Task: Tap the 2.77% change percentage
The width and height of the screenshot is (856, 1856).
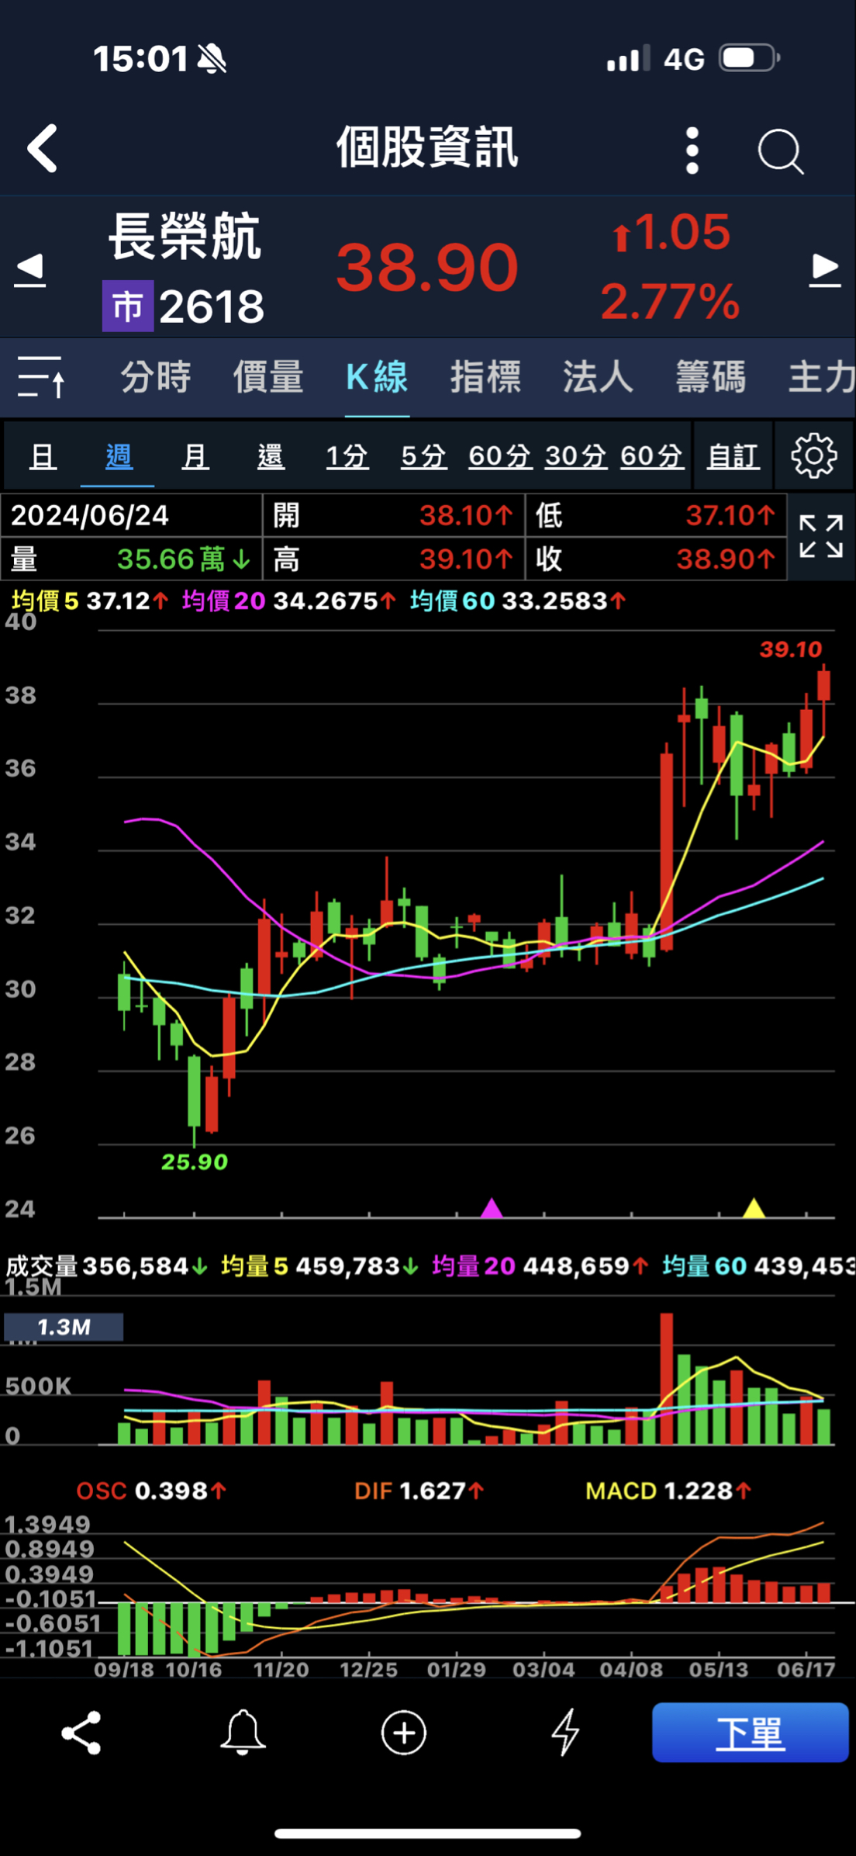Action: [x=670, y=301]
